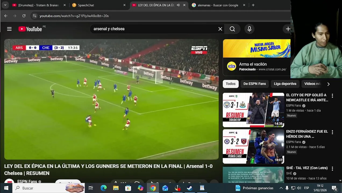Open the Cristal ad banner image

pos(256,49)
